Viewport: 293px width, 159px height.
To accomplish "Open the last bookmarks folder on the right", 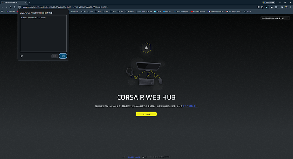I will point(248,11).
